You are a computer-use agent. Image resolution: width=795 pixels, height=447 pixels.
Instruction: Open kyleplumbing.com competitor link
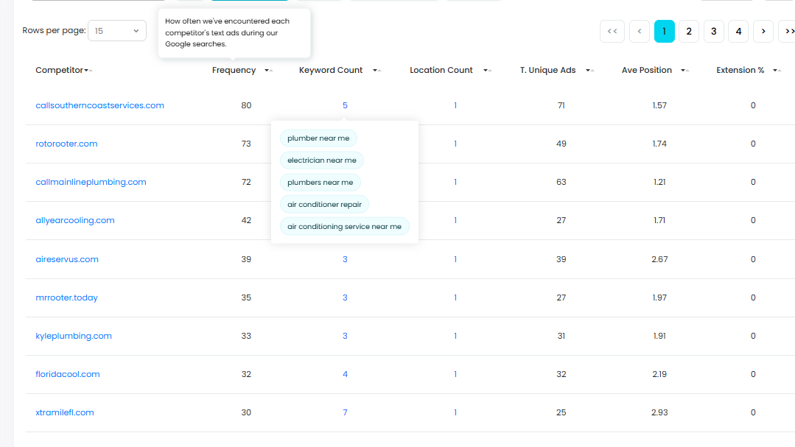click(x=74, y=336)
